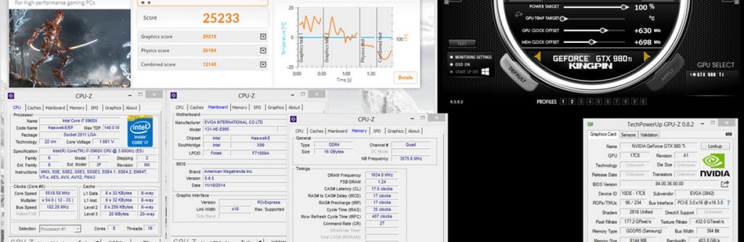The image size is (744, 242).
Task: Select profile 7 in EVGA Precision
Action: [617, 102]
